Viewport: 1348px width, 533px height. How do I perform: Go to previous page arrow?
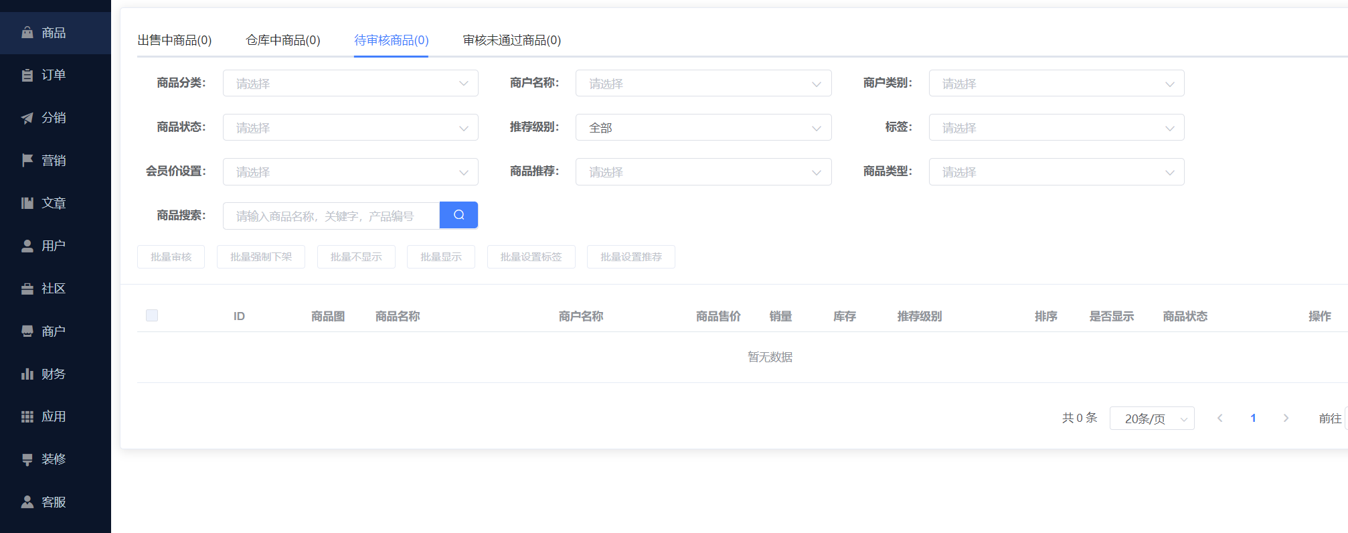(1220, 418)
